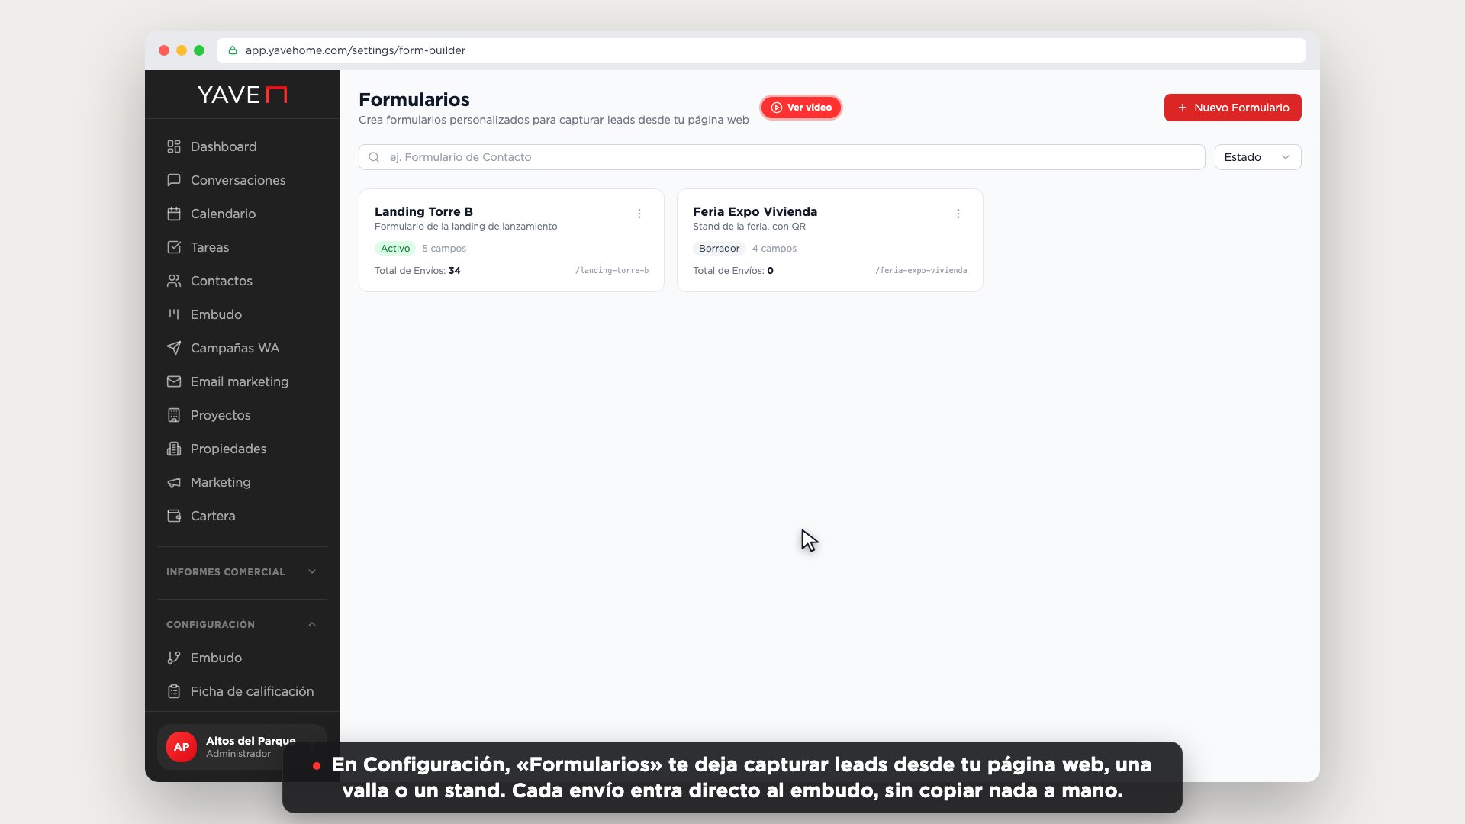Open the Marketing megaphone icon
This screenshot has width=1465, height=824.
[174, 482]
